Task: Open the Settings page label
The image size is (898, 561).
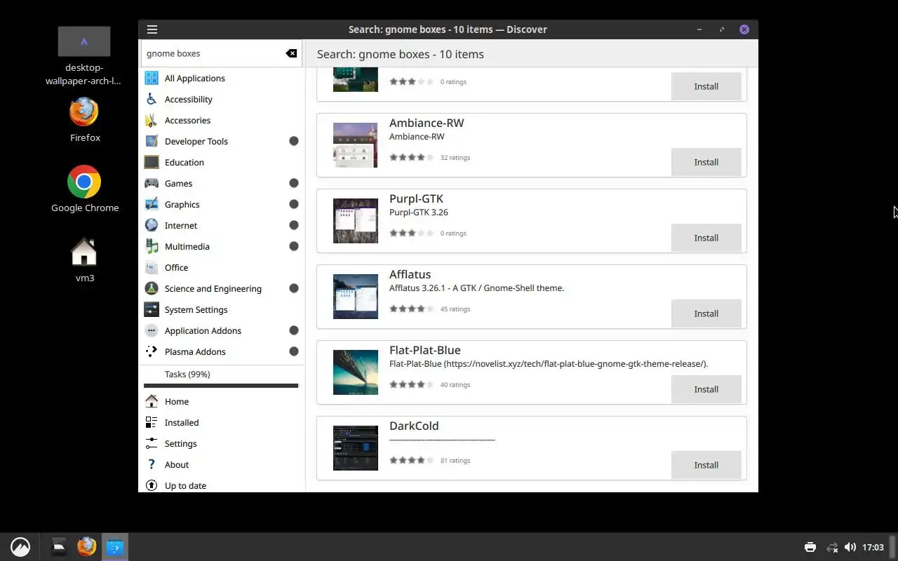Action: (x=180, y=444)
